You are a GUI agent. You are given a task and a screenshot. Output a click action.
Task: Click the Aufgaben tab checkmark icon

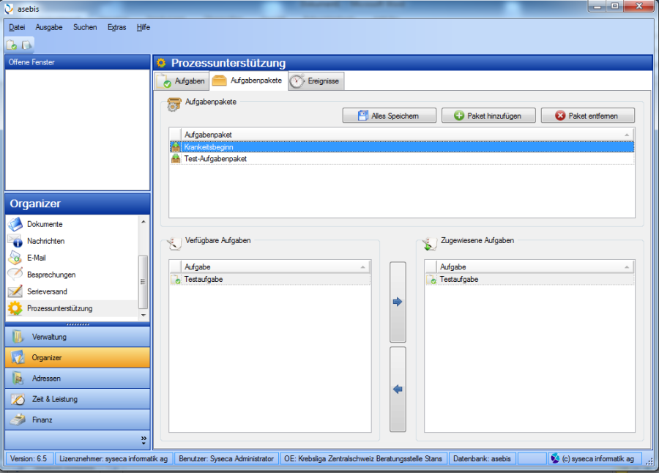(x=164, y=81)
